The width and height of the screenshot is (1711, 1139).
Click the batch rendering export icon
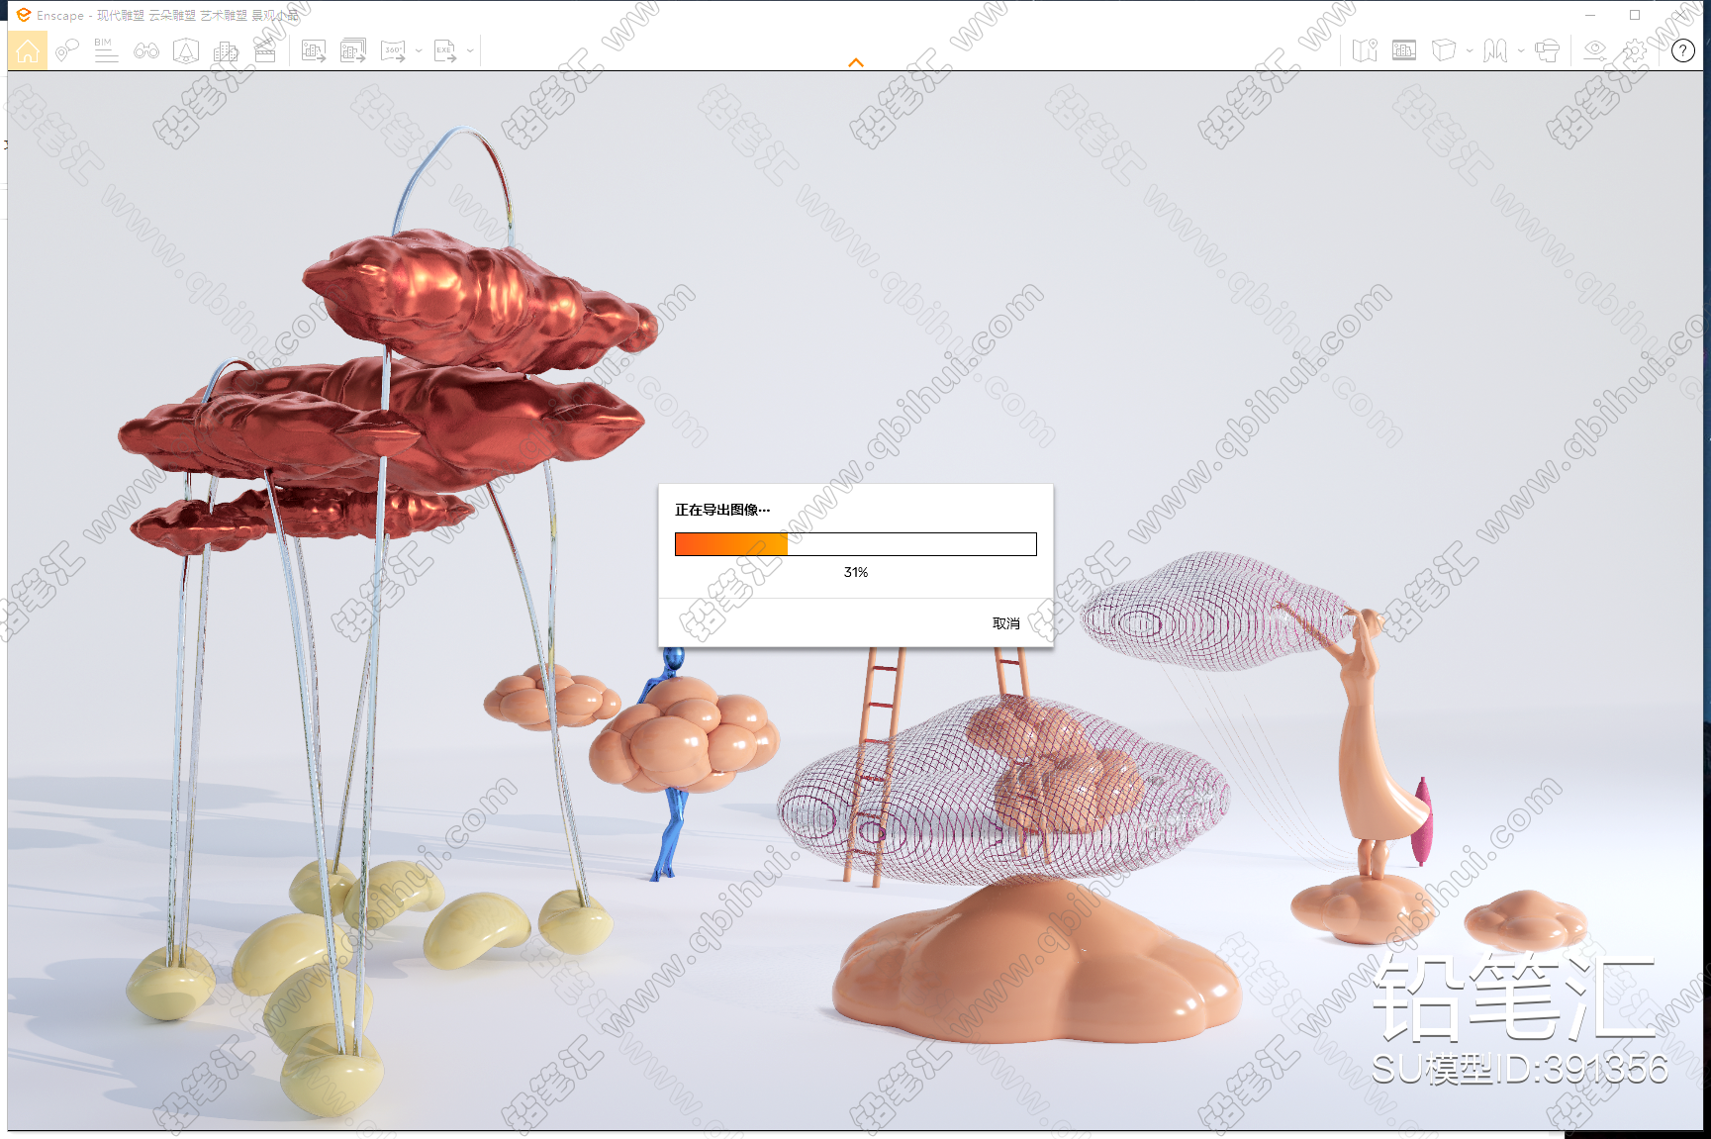(x=353, y=50)
